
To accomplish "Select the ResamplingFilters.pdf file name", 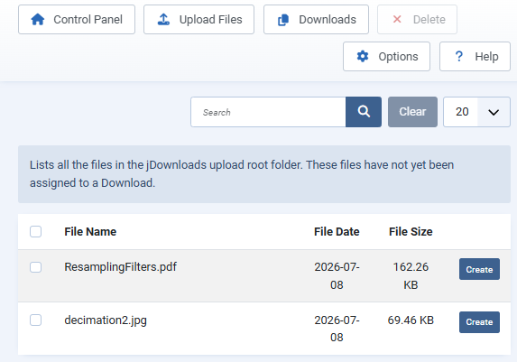I will (120, 267).
